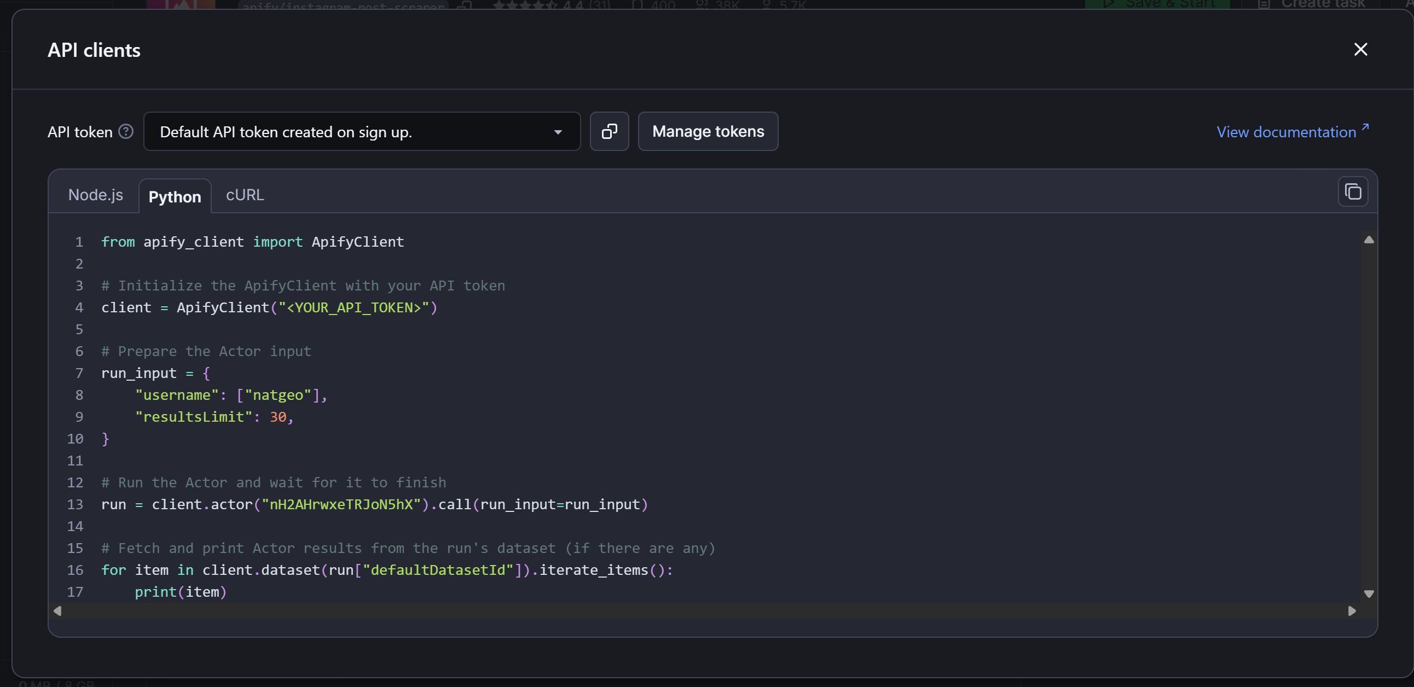The width and height of the screenshot is (1414, 687).
Task: Click the horizontal scrollbar track below the code
Action: point(703,611)
